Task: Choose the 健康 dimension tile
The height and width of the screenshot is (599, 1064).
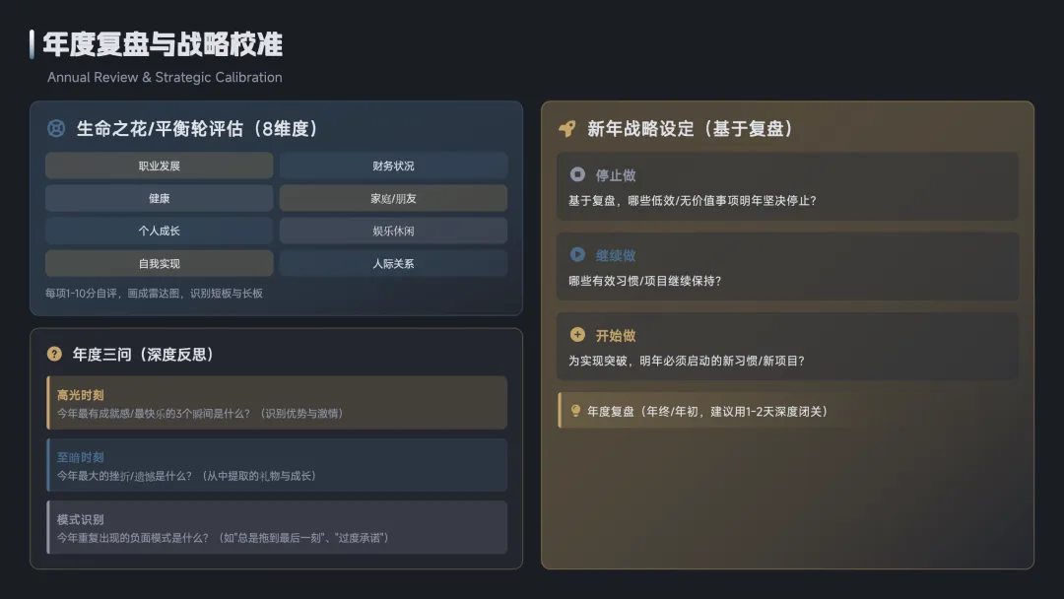Action: pos(160,198)
